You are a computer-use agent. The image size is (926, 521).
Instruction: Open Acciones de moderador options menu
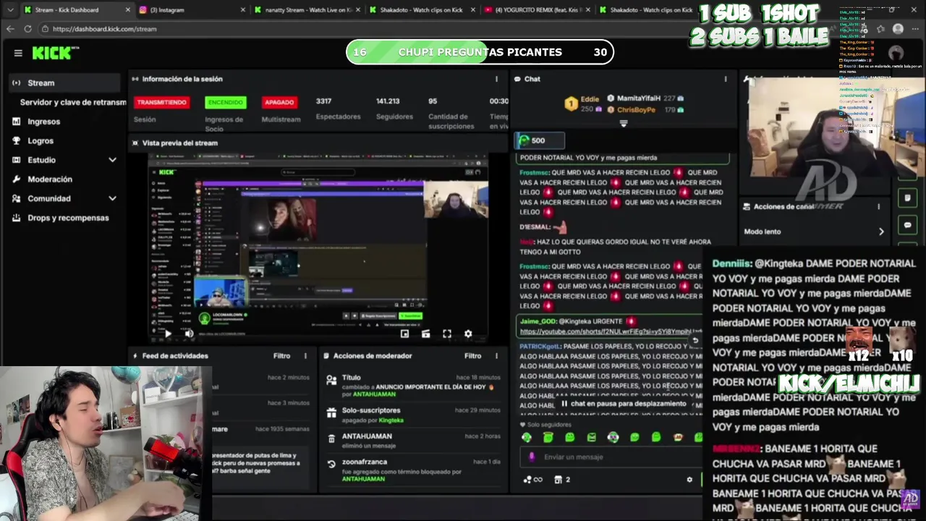click(496, 356)
